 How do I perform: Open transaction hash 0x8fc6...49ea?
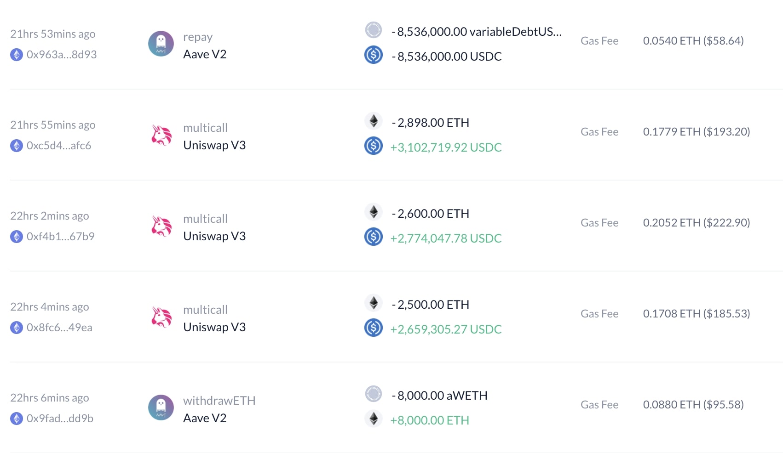click(59, 328)
